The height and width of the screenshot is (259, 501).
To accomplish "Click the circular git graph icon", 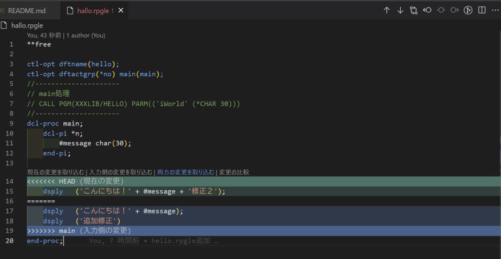I will (x=468, y=10).
